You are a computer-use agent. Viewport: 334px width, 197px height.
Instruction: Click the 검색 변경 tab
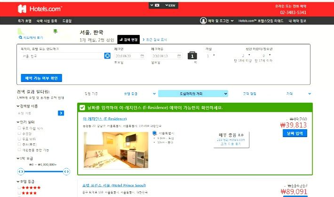click(x=128, y=40)
